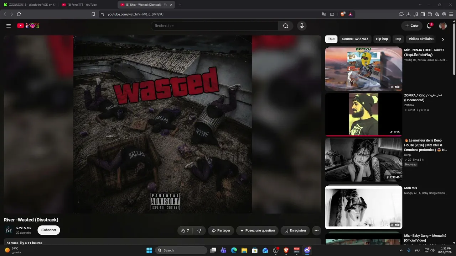The image size is (456, 256).
Task: Open the Mon mix thumbnail
Action: tap(363, 207)
